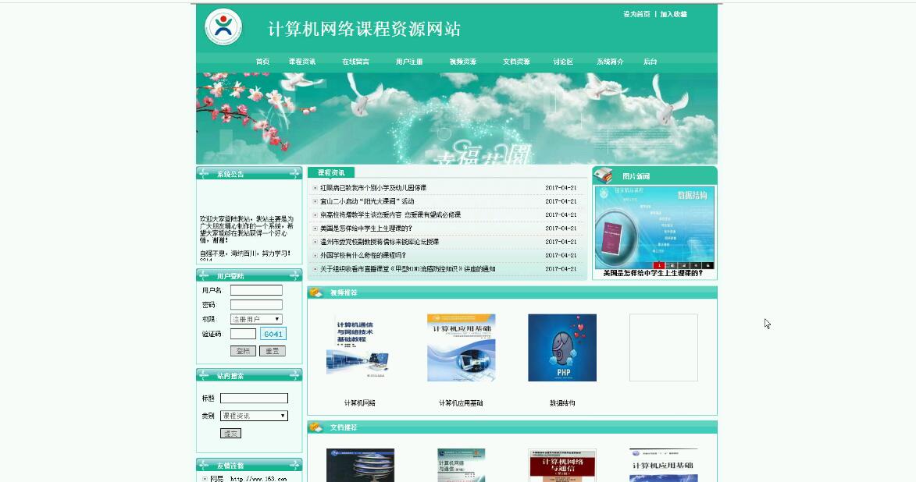Open news about 温州市委党校副教授
The width and height of the screenshot is (916, 482).
click(380, 242)
